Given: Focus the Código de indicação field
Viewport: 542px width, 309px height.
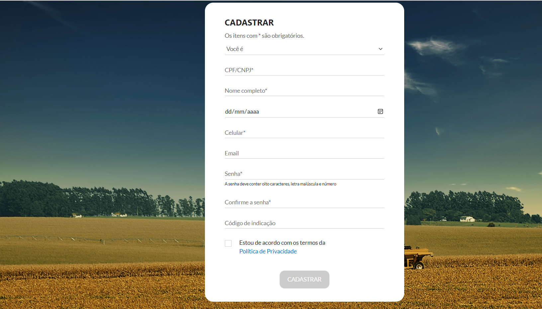Looking at the screenshot, I should (304, 223).
